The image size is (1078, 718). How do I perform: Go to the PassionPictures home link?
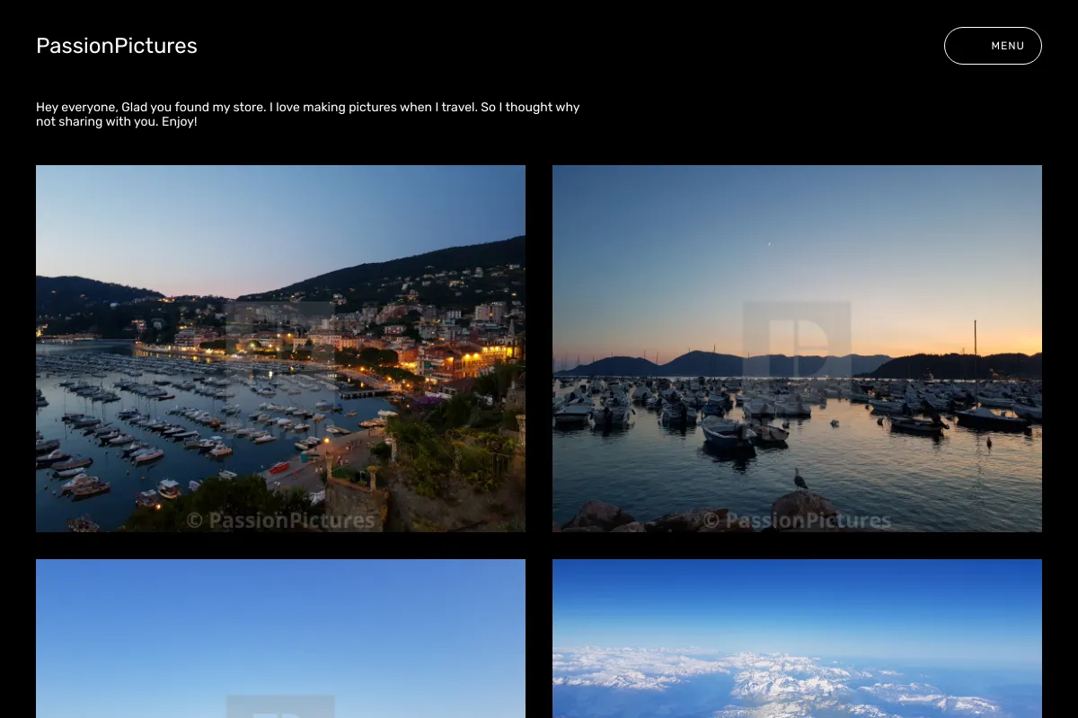coord(117,46)
